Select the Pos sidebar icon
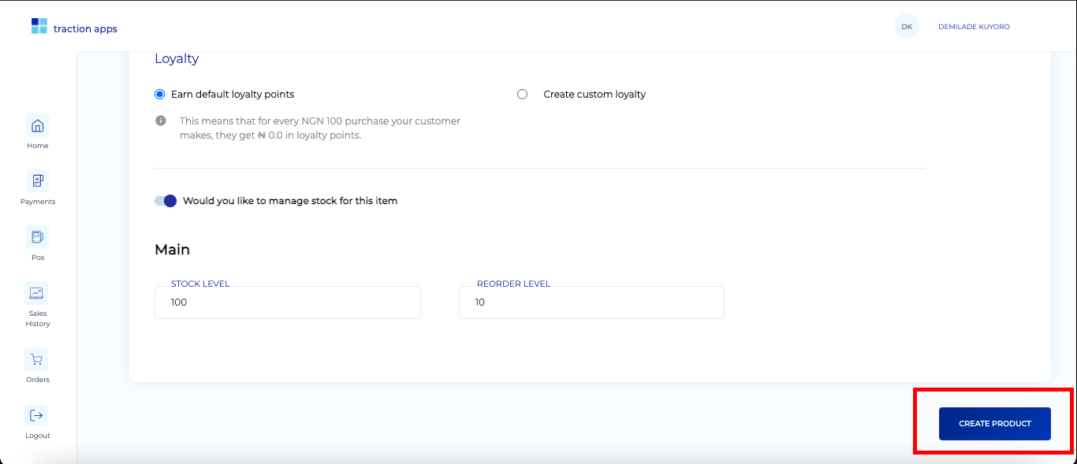Screen dimensions: 1077x464 pos(37,236)
